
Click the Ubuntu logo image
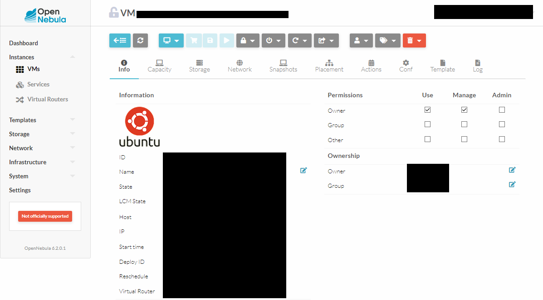tap(139, 127)
